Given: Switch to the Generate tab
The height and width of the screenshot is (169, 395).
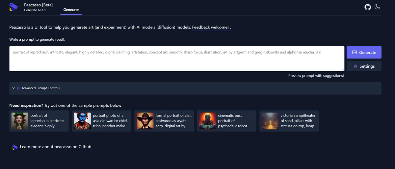Looking at the screenshot, I should (x=71, y=10).
